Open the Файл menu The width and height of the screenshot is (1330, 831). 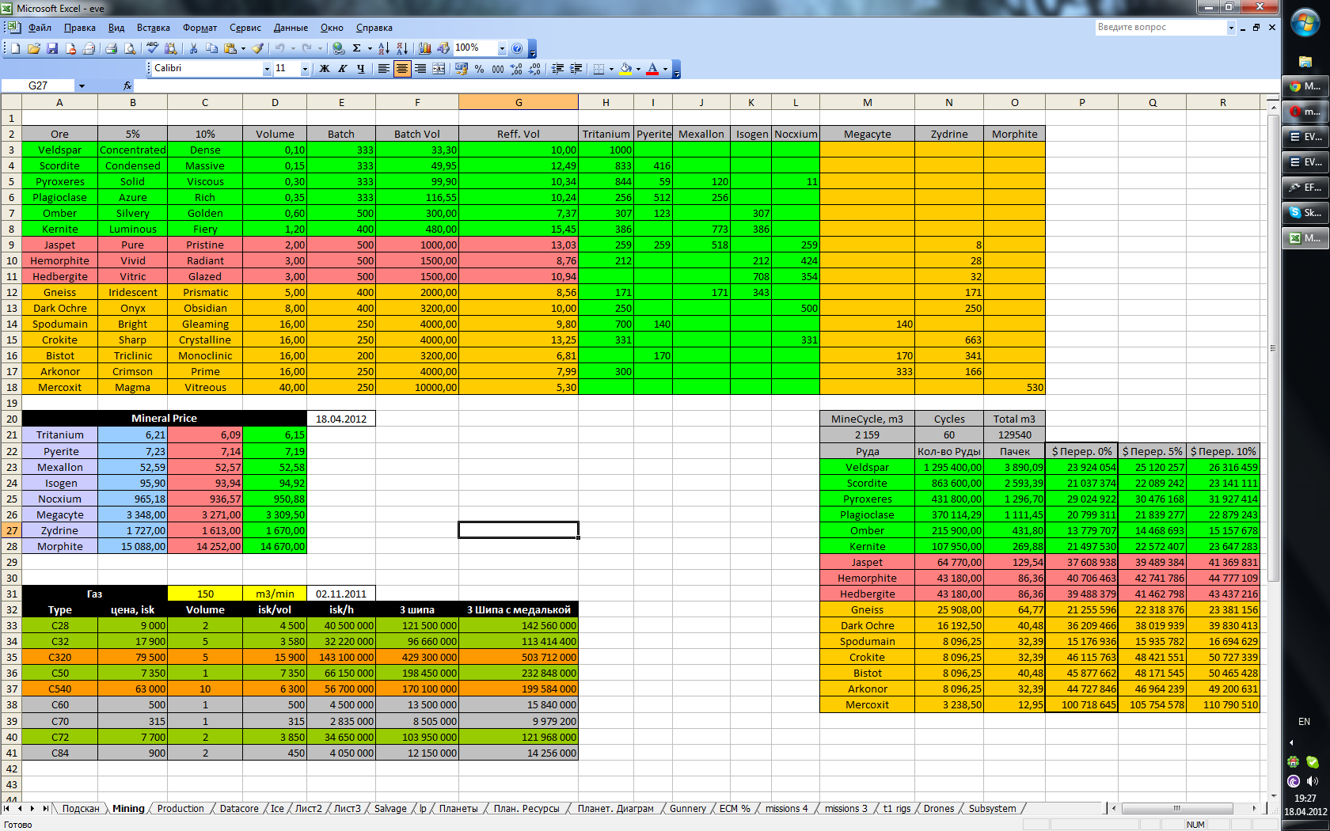(x=40, y=28)
